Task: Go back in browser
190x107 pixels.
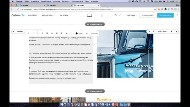Action: 12,9
